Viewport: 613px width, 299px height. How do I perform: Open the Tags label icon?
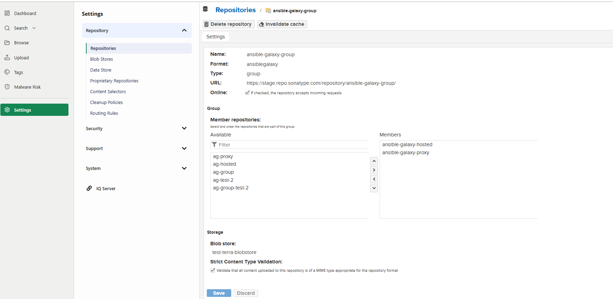(7, 72)
